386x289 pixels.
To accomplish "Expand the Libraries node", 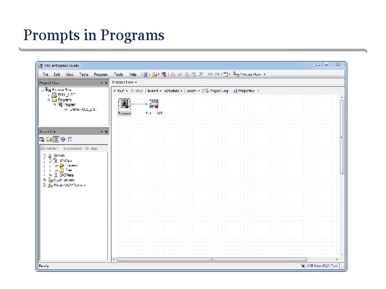I will click(x=56, y=165).
